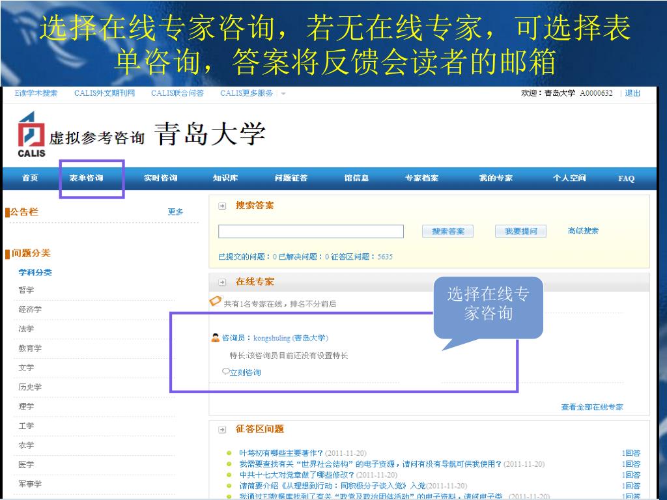Select the 工学 category
The height and width of the screenshot is (500, 667).
point(26,426)
